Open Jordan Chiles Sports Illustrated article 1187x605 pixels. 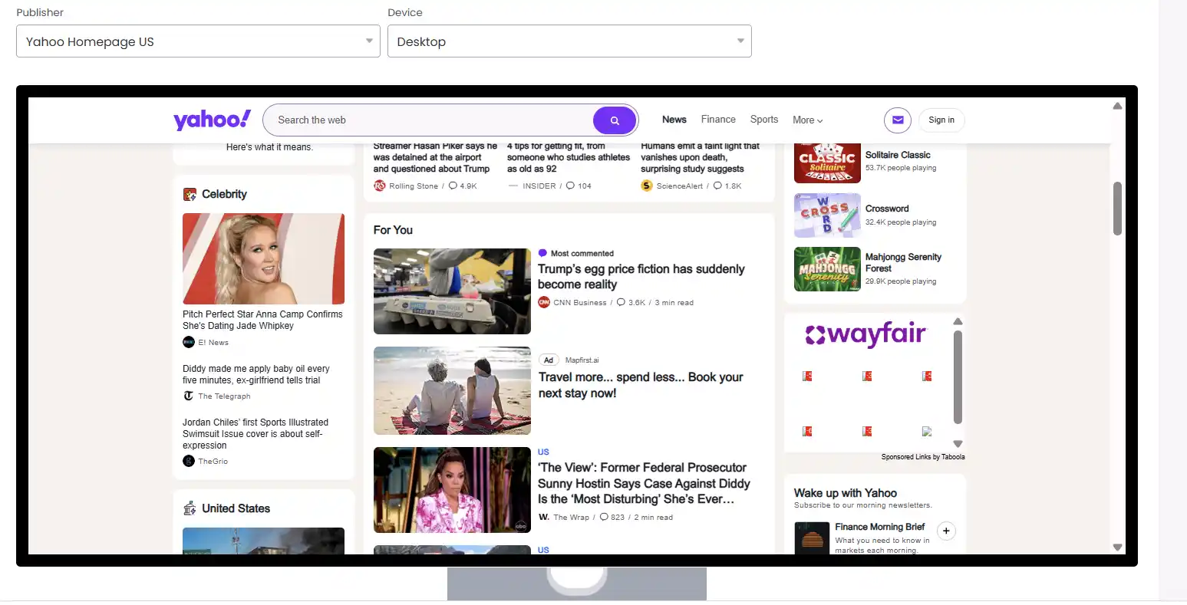point(256,433)
